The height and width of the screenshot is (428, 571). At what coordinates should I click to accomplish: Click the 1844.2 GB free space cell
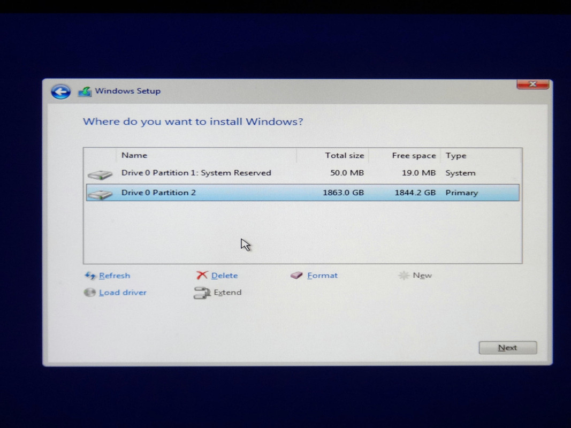(x=415, y=193)
